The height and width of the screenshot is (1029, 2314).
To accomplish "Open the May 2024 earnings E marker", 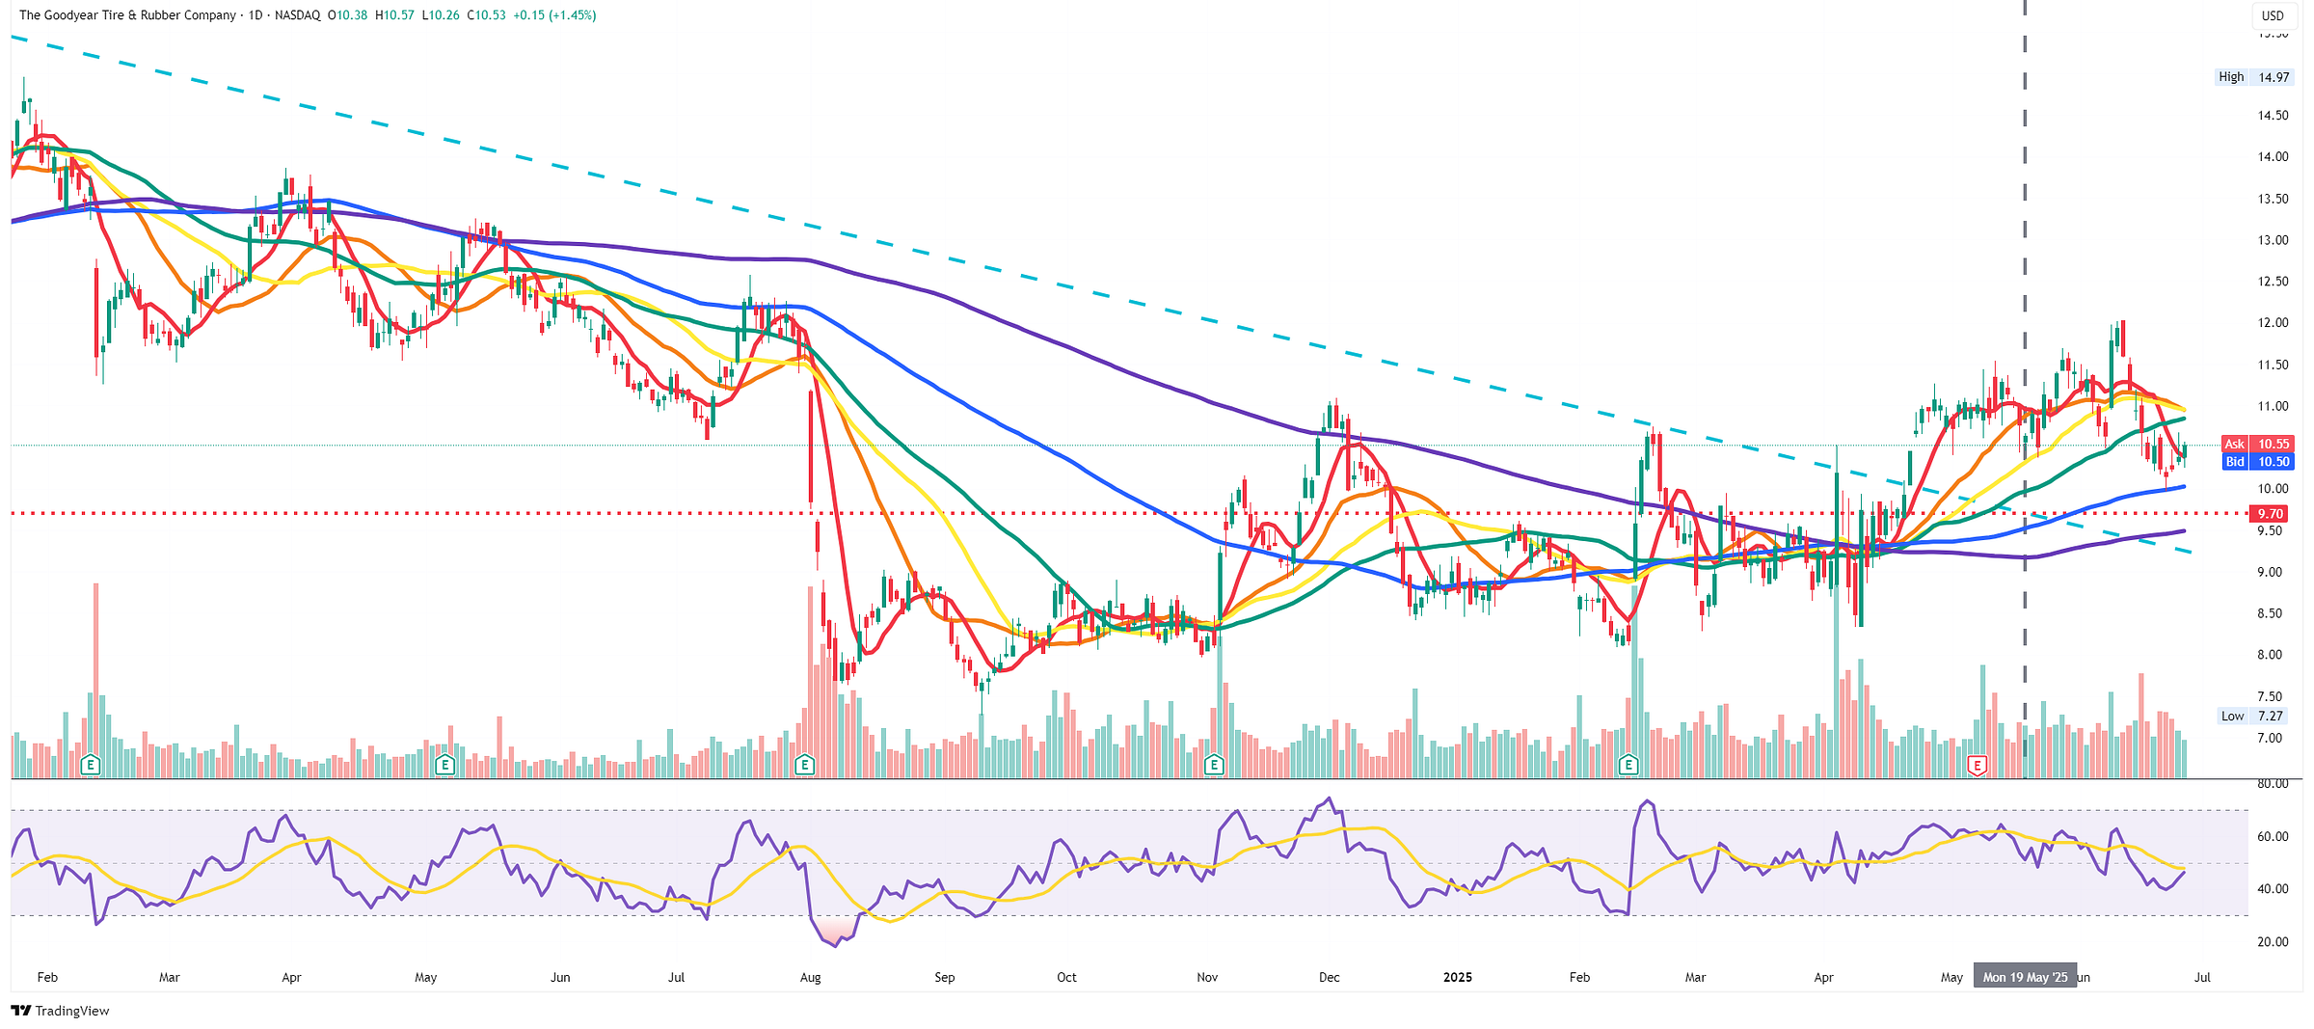I will (445, 766).
